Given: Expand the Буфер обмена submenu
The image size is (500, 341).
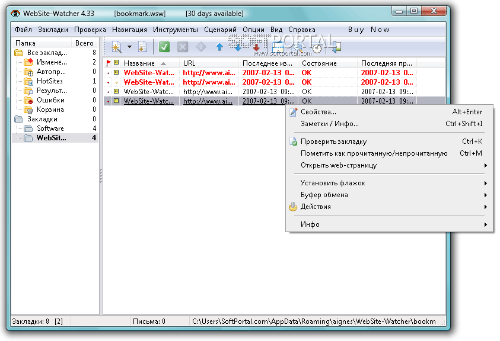Looking at the screenshot, I should point(389,195).
